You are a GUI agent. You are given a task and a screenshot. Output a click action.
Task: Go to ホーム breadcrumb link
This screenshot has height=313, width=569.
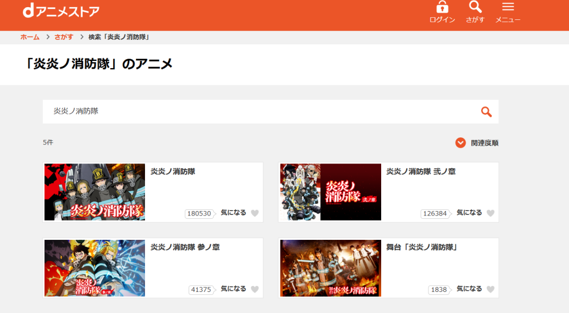tap(30, 37)
